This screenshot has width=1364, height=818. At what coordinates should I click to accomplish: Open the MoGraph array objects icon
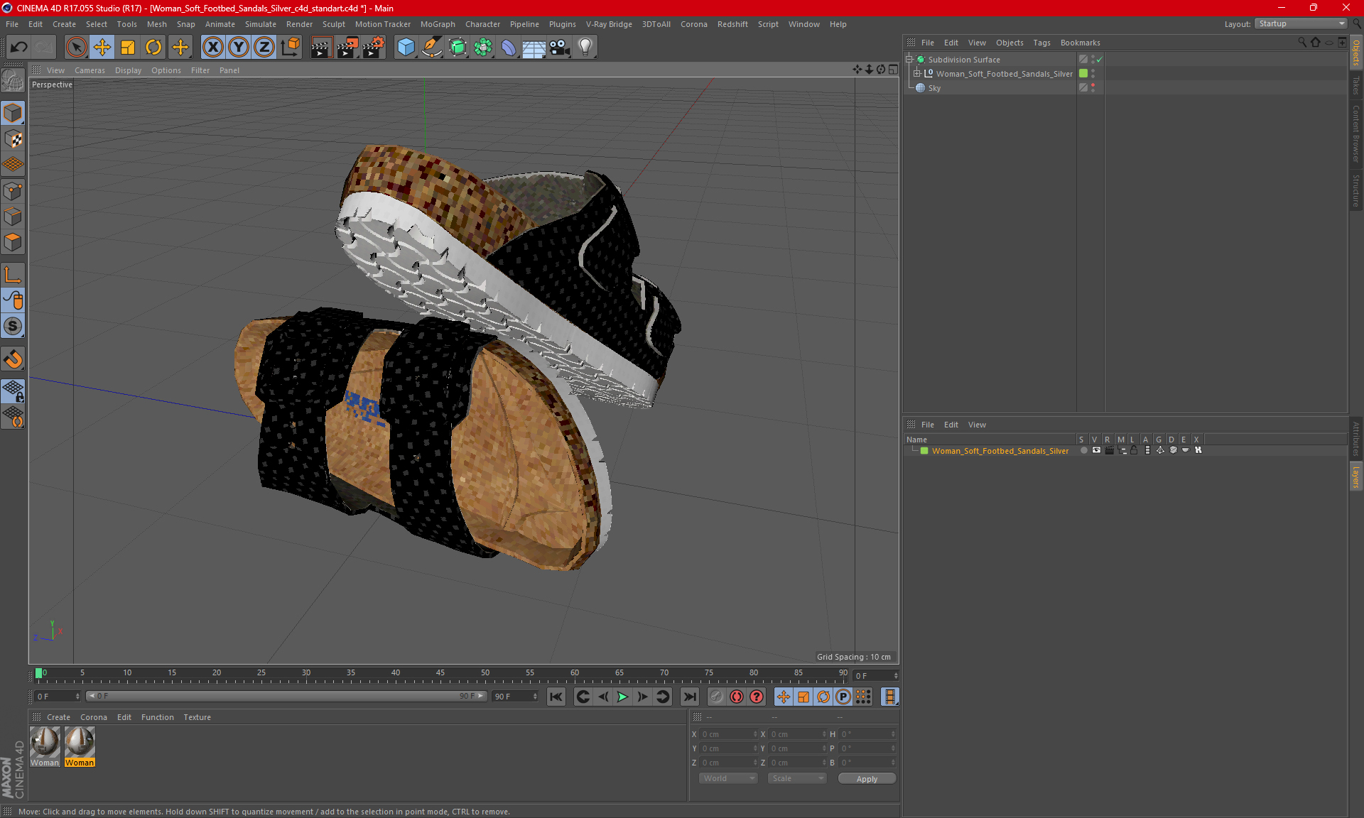pos(483,47)
